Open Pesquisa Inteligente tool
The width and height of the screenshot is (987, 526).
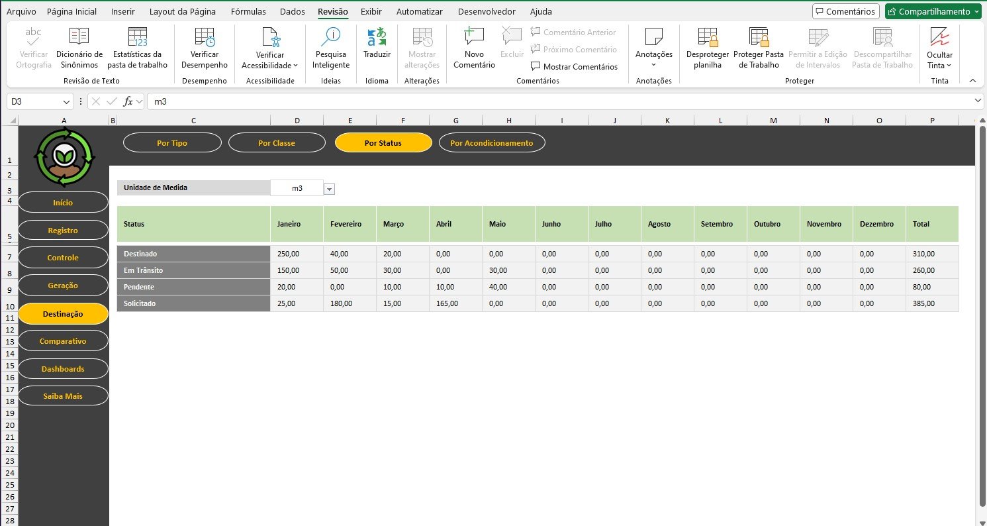click(331, 38)
